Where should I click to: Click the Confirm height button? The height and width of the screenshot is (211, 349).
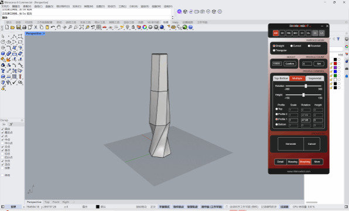tap(290, 64)
